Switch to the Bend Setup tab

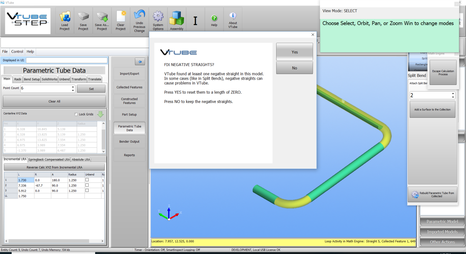pyautogui.click(x=32, y=79)
